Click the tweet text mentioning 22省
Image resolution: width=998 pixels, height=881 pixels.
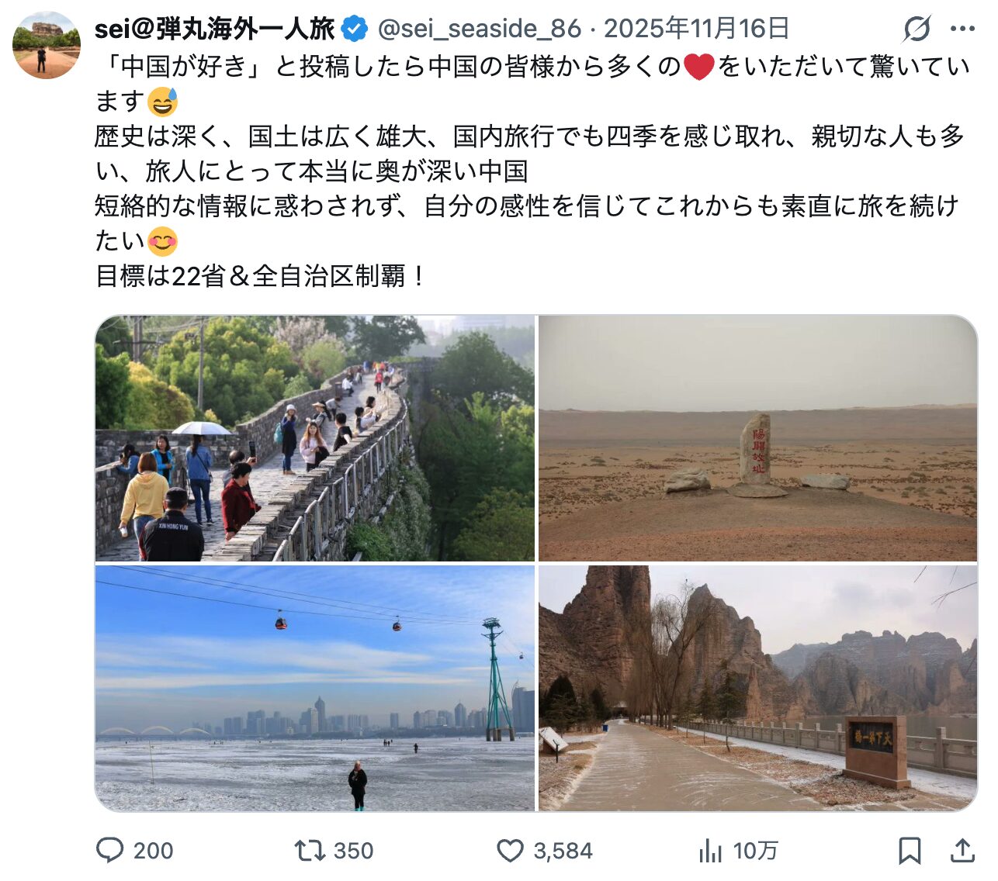[260, 276]
